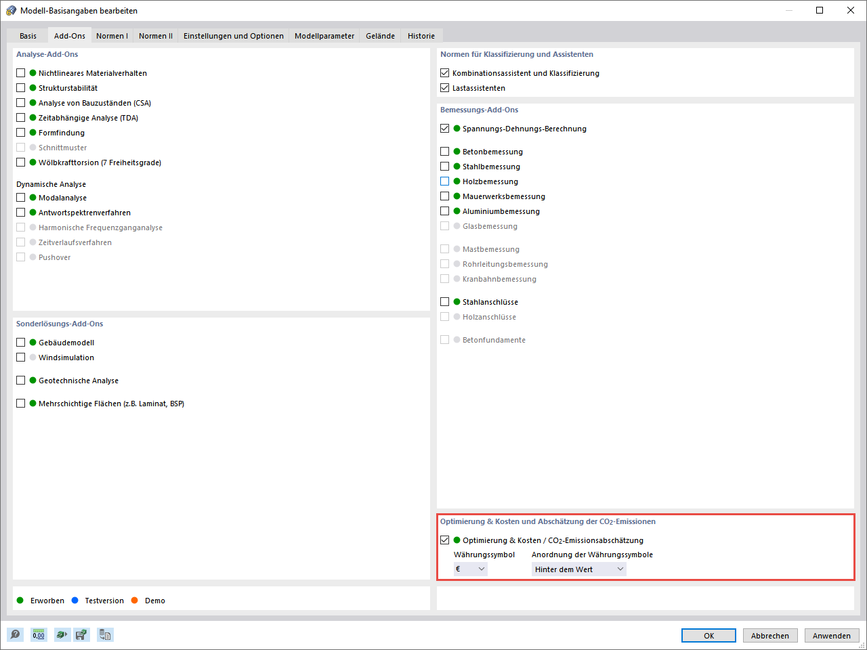This screenshot has height=650, width=867.
Task: Enable the Stahlbemessung checkbox
Action: point(445,166)
